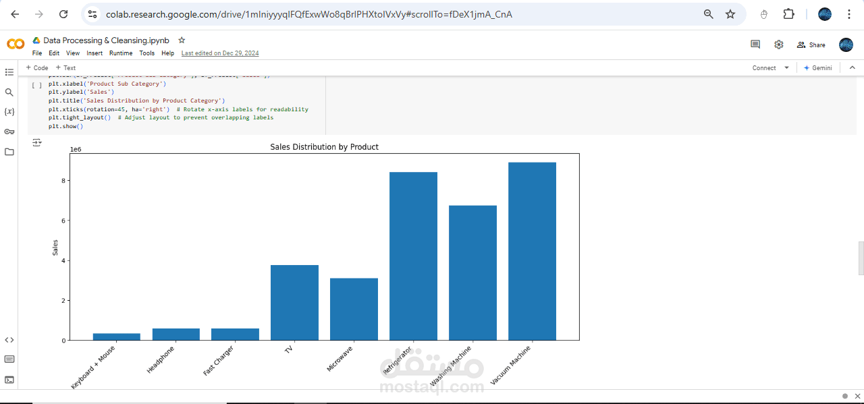
Task: Click the Share button
Action: (x=811, y=45)
